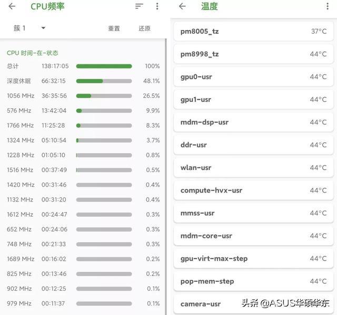Select the pm8005_tz temperature entry

pos(253,31)
